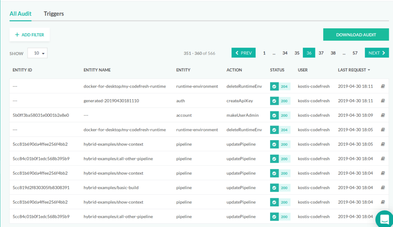Open the chat bubble in bottom right corner
Viewport: 393px width, 227px height.
click(383, 219)
